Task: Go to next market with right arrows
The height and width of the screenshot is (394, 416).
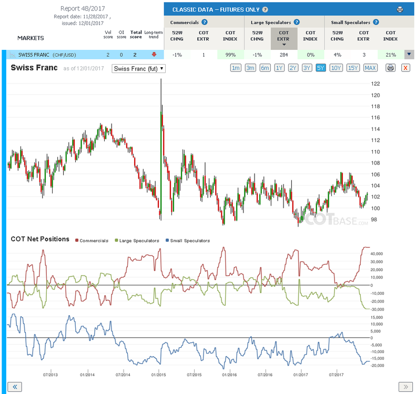Action: [405, 387]
